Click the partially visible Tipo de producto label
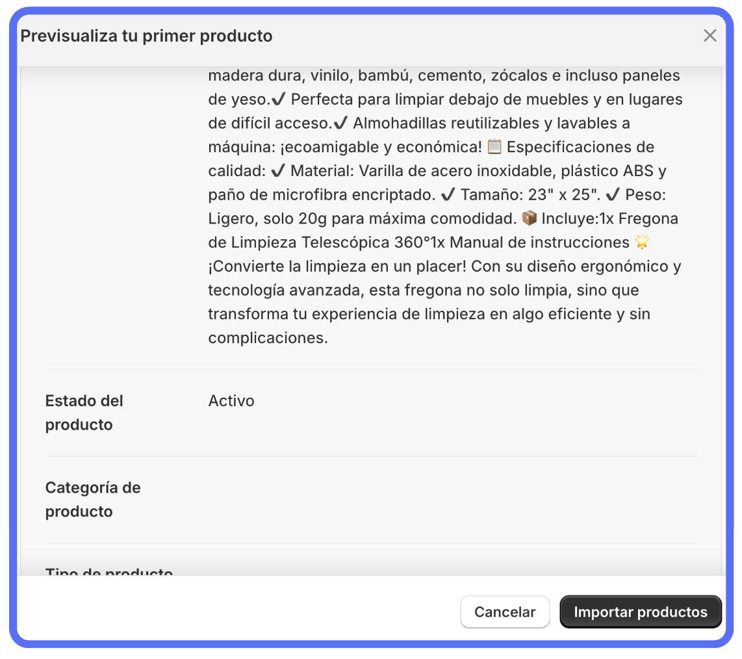Screen dimensions: 742x659 pos(109,571)
